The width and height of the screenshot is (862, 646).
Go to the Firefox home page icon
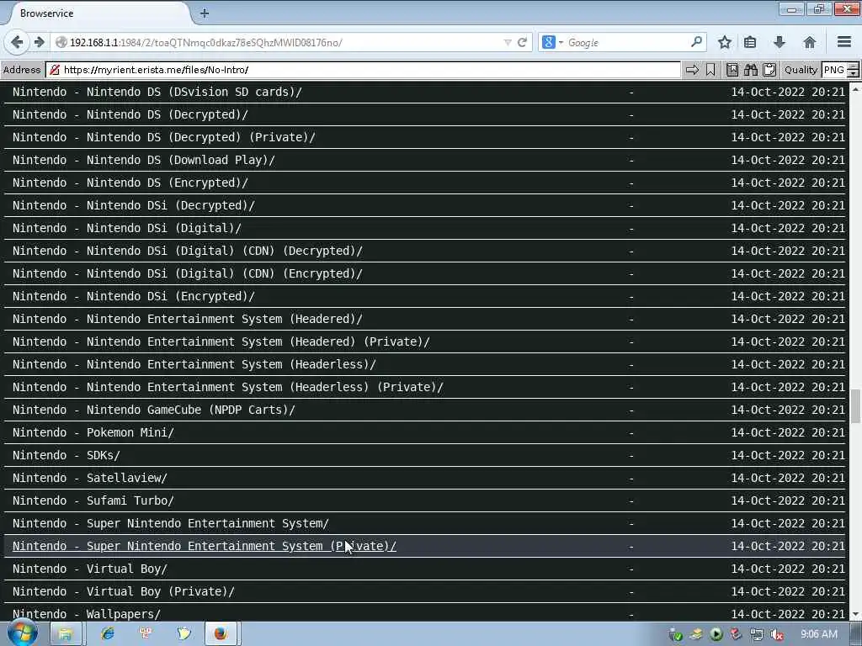809,42
